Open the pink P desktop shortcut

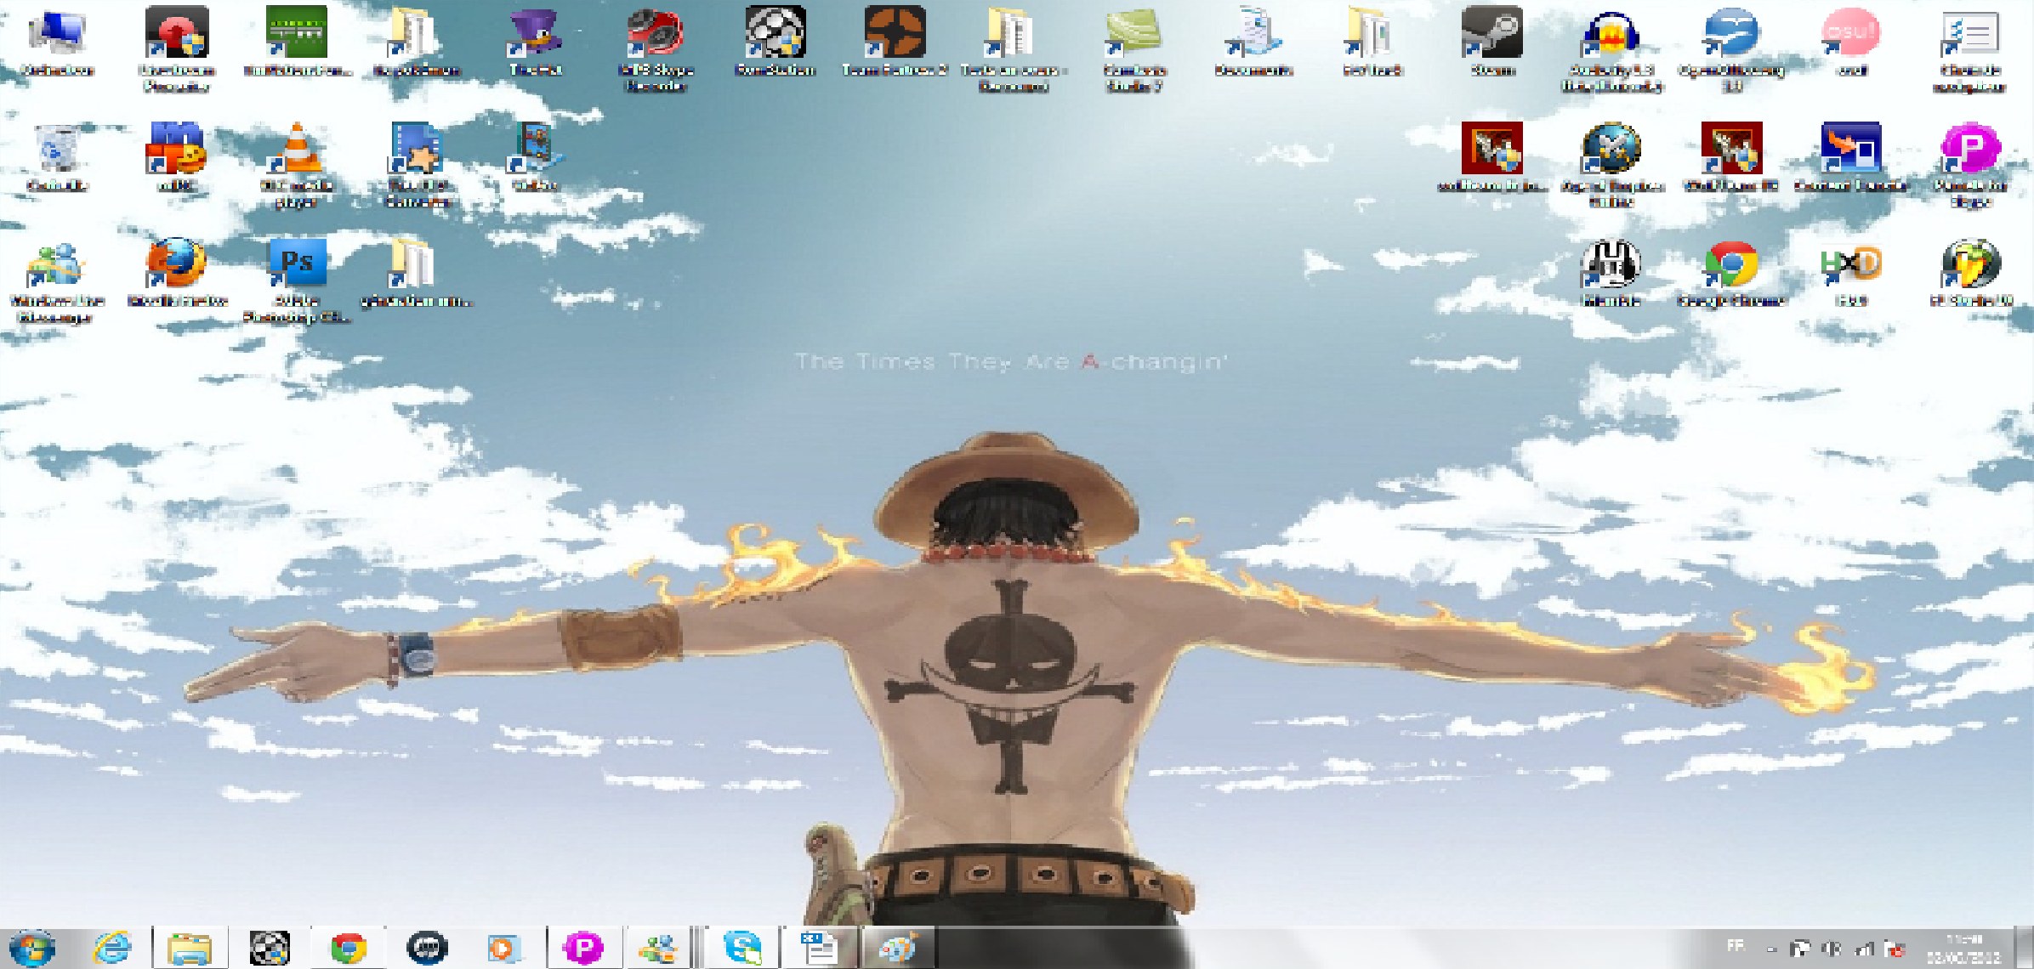coord(1970,165)
